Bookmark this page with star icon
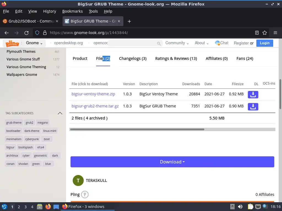This screenshot has width=282, height=211. coord(265,33)
